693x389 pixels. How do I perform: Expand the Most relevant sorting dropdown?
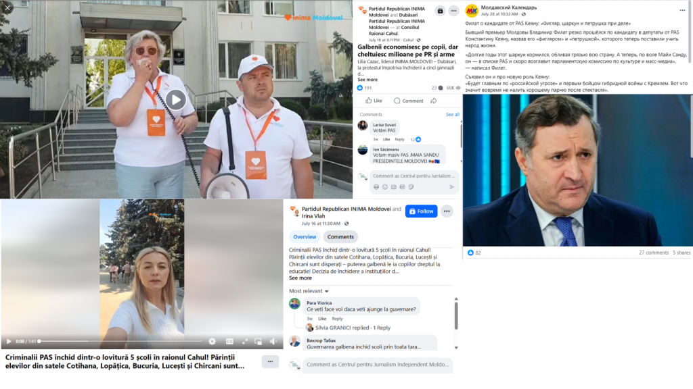[x=309, y=291]
